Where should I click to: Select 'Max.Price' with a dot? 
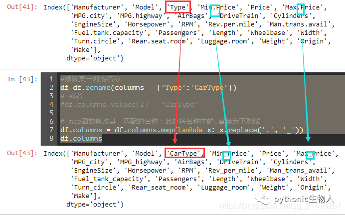pos(302,7)
